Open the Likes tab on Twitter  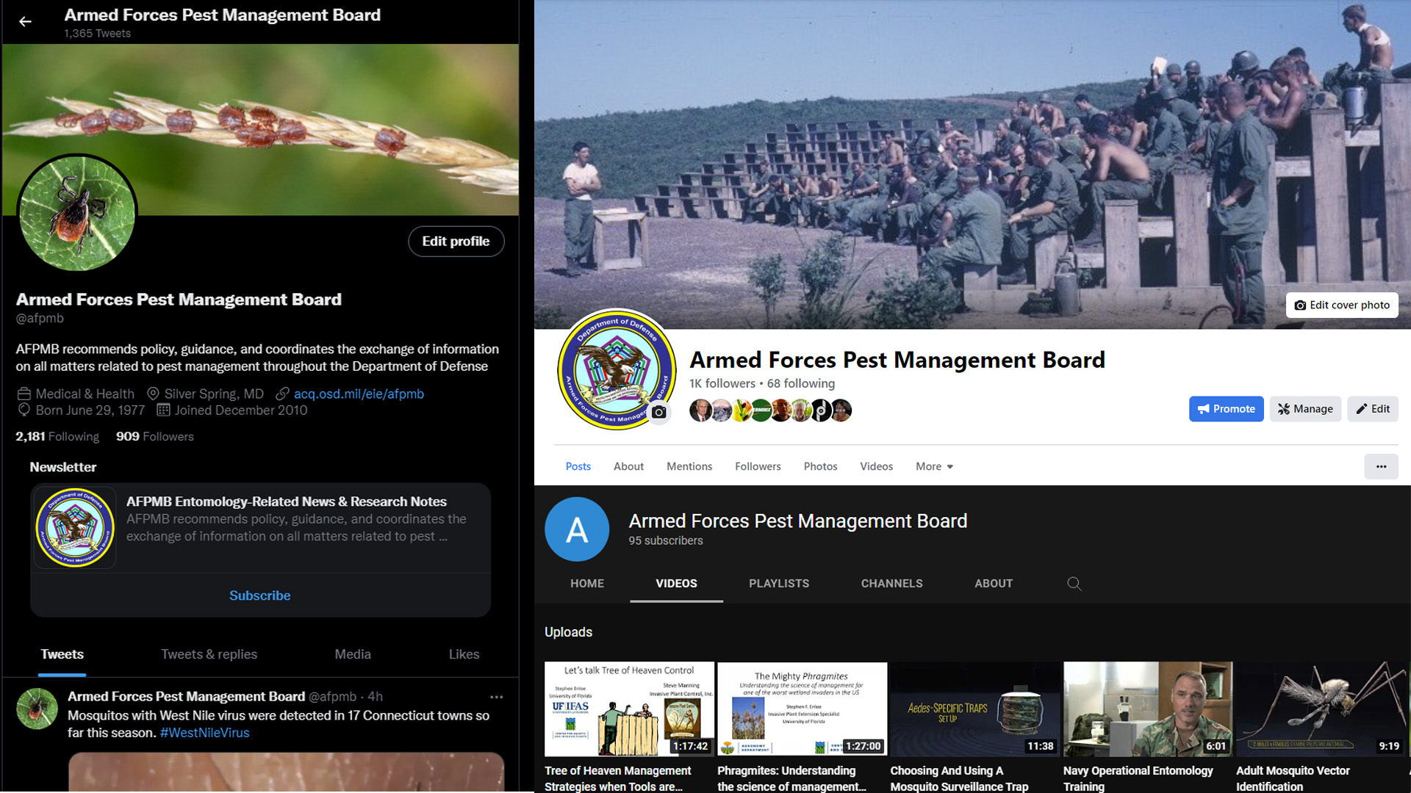click(464, 654)
